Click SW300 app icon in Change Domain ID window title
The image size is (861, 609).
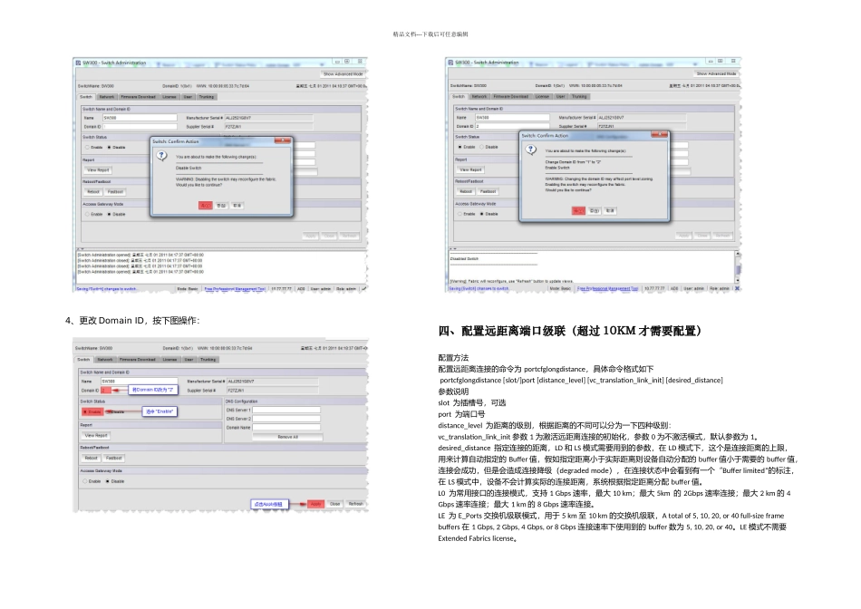coord(450,63)
